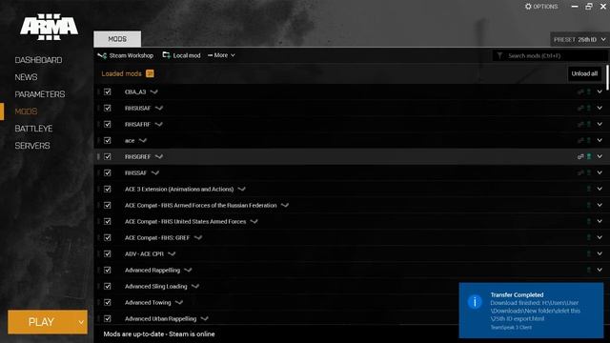Click the 'Mods are up-to-date' status text
The height and width of the screenshot is (343, 610).
(x=159, y=334)
